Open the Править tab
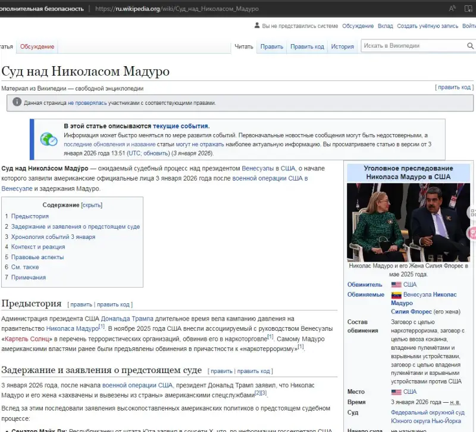476x432 pixels. 271,46
